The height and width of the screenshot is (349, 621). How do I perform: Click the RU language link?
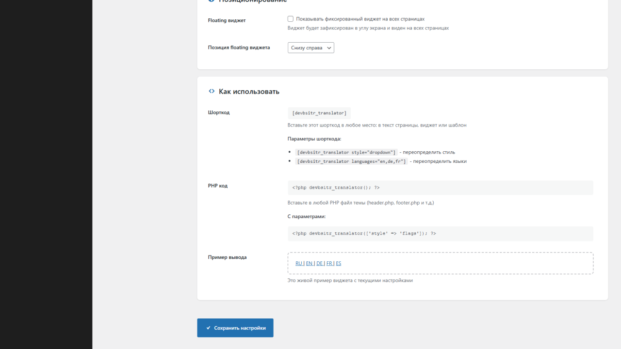[x=299, y=263]
